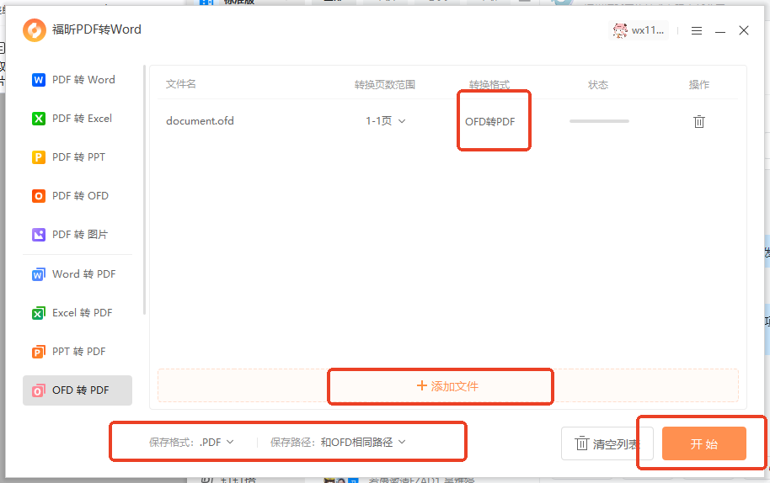Delete document.ofd using trash icon

(698, 121)
